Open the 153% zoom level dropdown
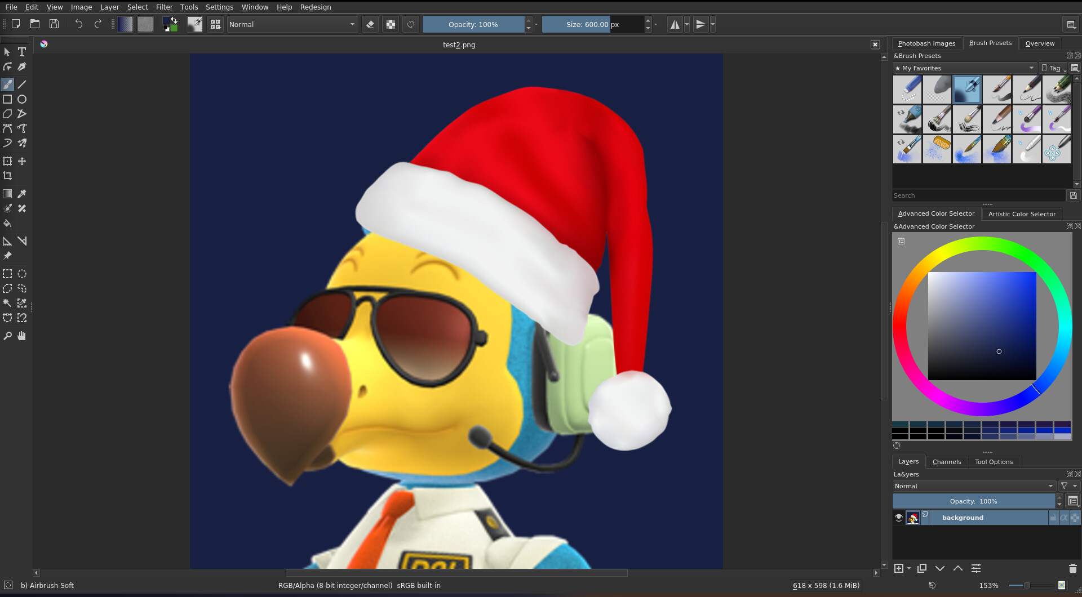The height and width of the screenshot is (597, 1082). coord(989,585)
